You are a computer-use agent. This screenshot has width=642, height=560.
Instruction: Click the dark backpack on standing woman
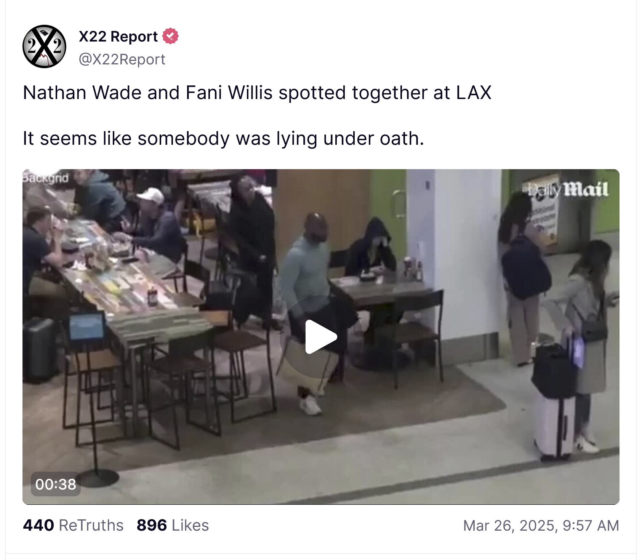[525, 267]
